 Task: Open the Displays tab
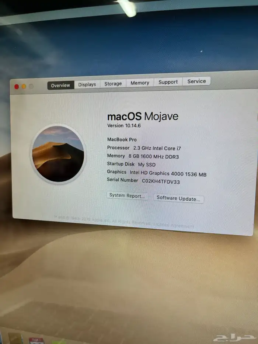87,84
